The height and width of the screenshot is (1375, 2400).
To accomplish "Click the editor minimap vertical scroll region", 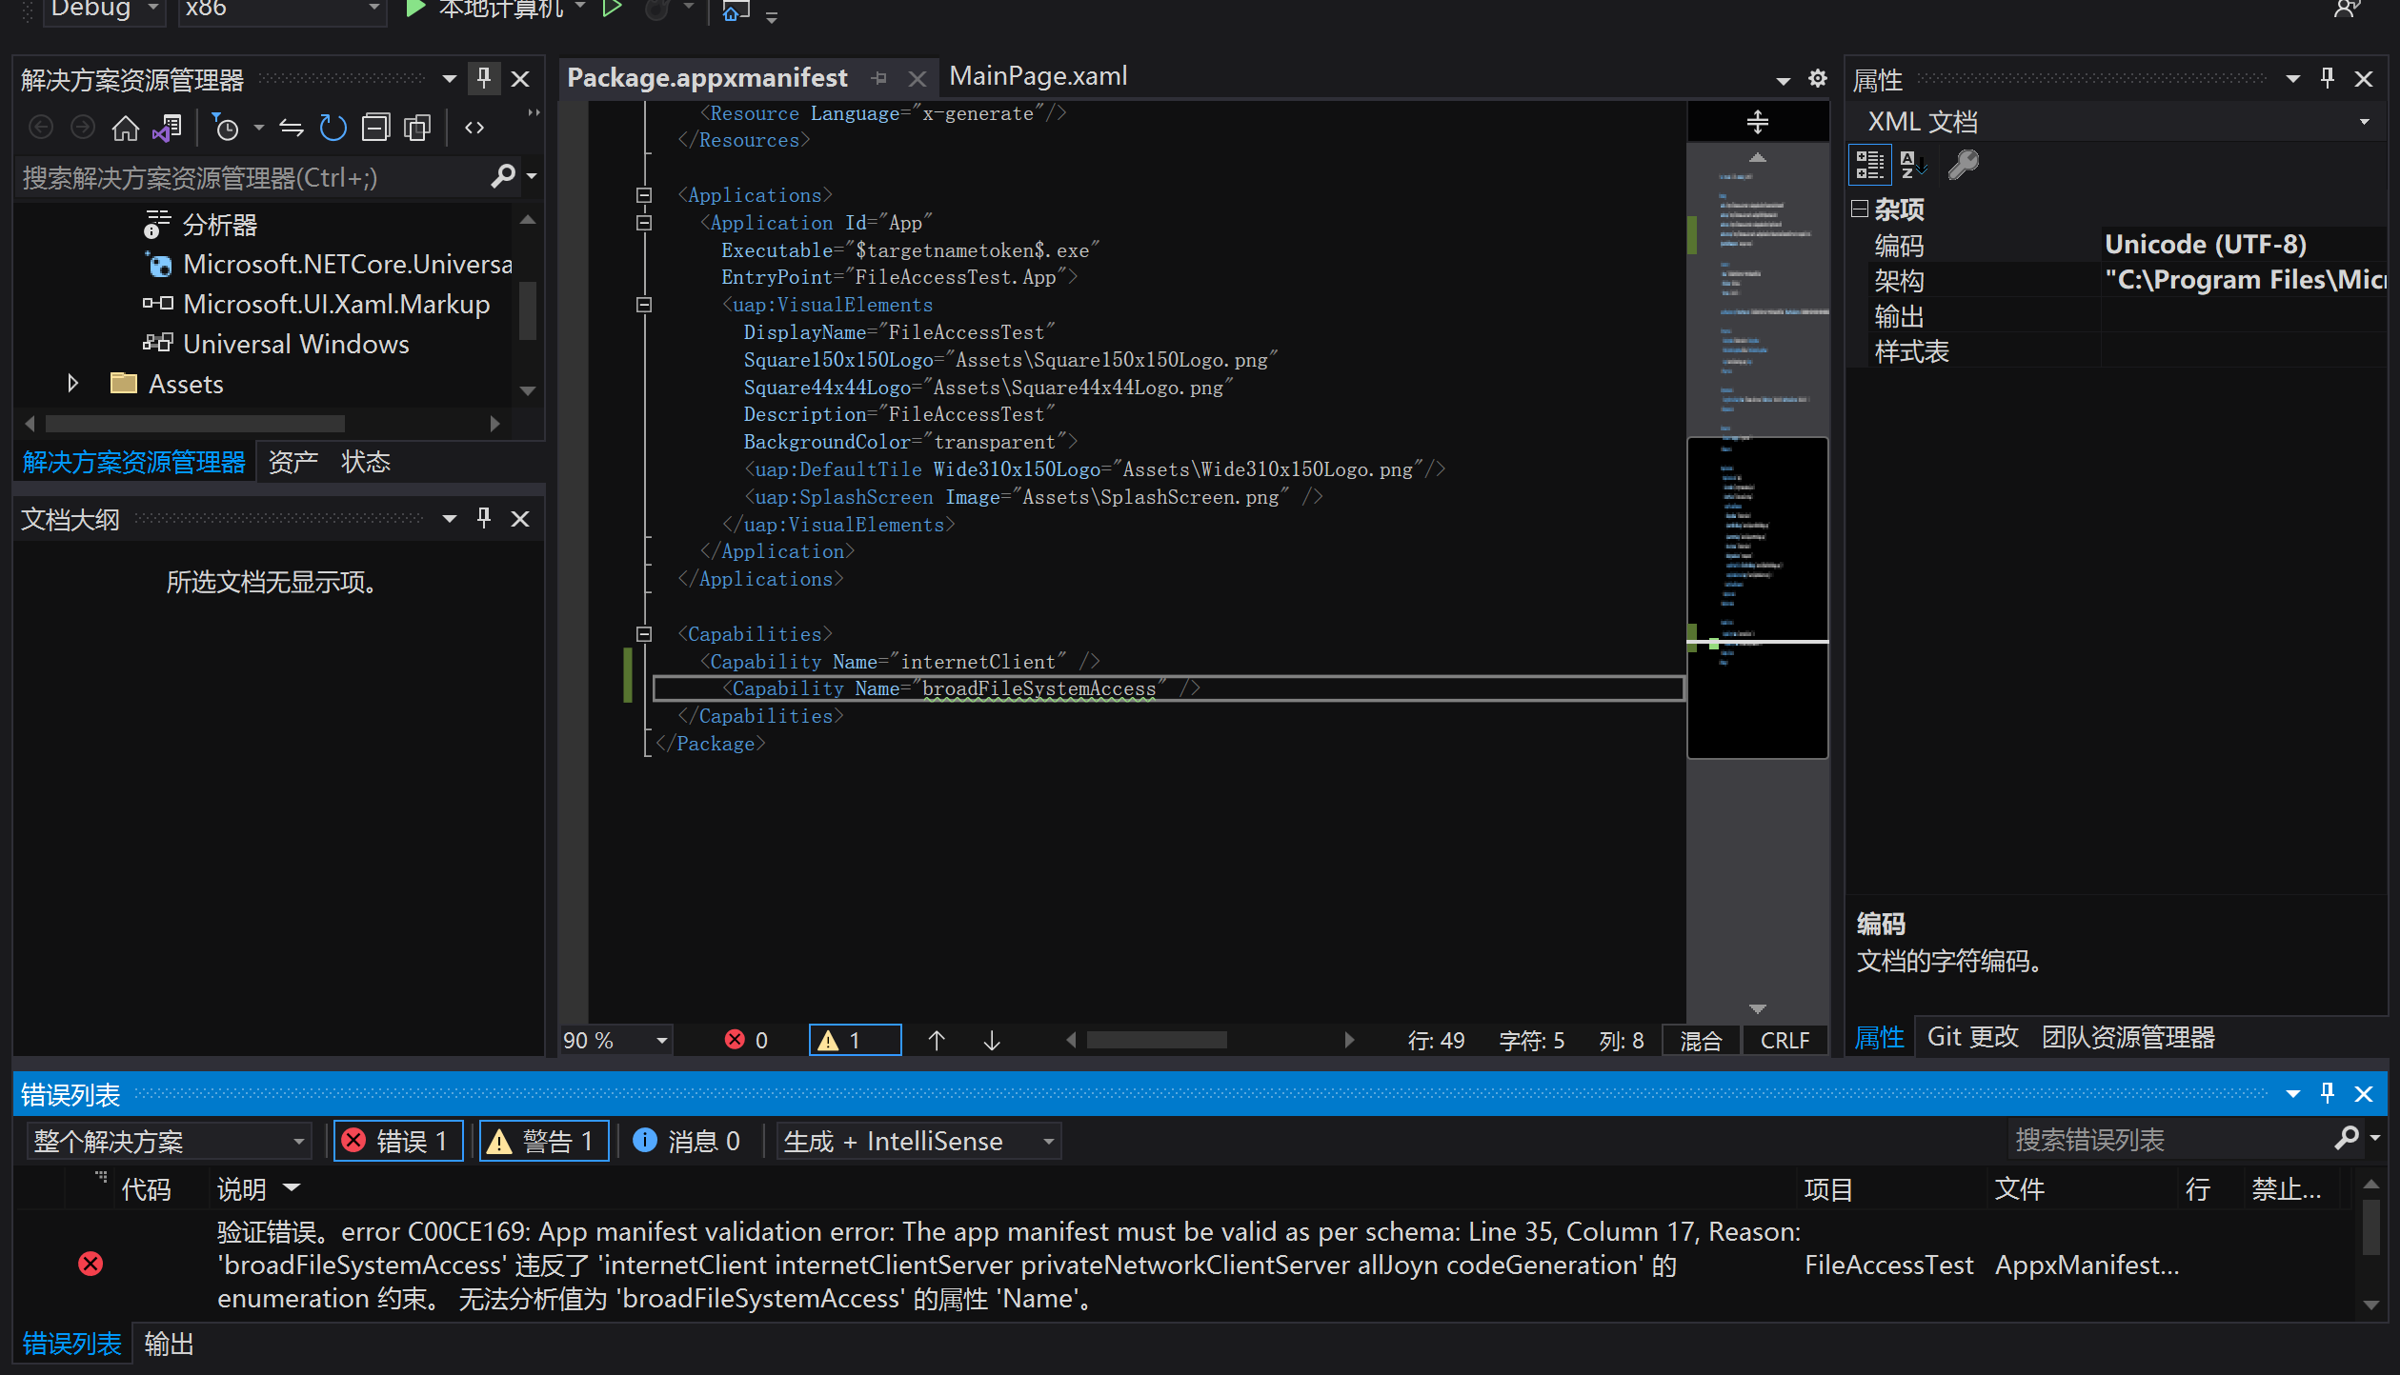I will (1758, 581).
